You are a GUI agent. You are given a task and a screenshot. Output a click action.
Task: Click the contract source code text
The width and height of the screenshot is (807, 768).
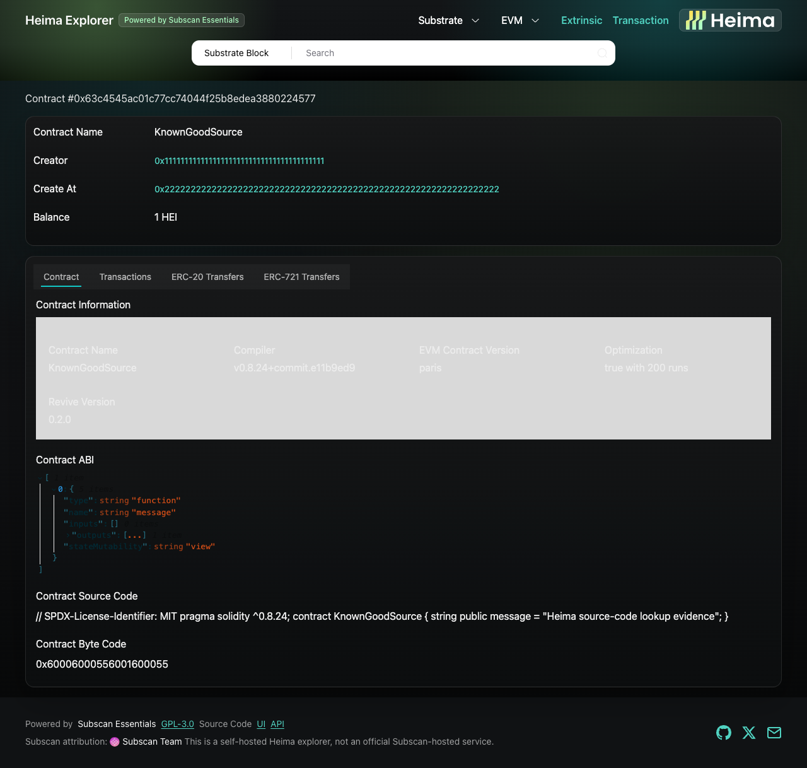click(382, 616)
